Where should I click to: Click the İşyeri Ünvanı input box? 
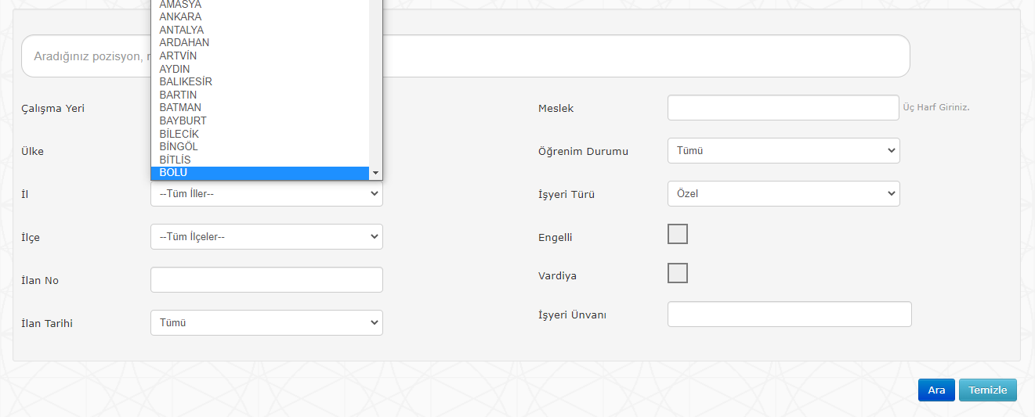789,315
